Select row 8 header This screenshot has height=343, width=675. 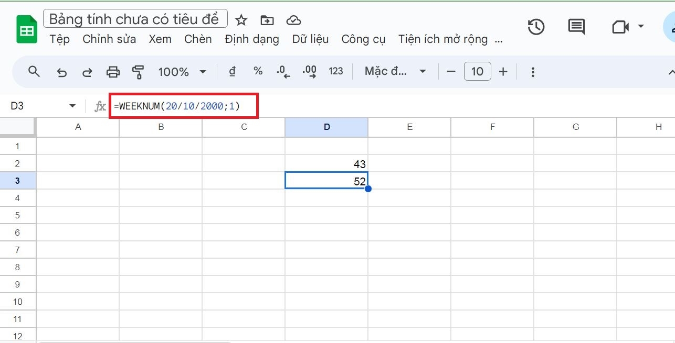18,267
